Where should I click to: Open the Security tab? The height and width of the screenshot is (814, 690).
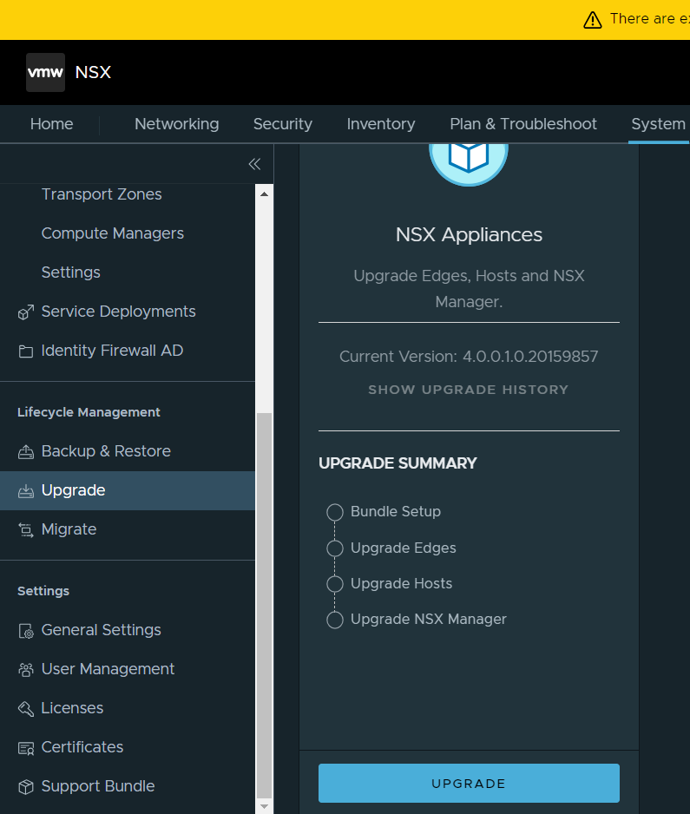[x=282, y=124]
